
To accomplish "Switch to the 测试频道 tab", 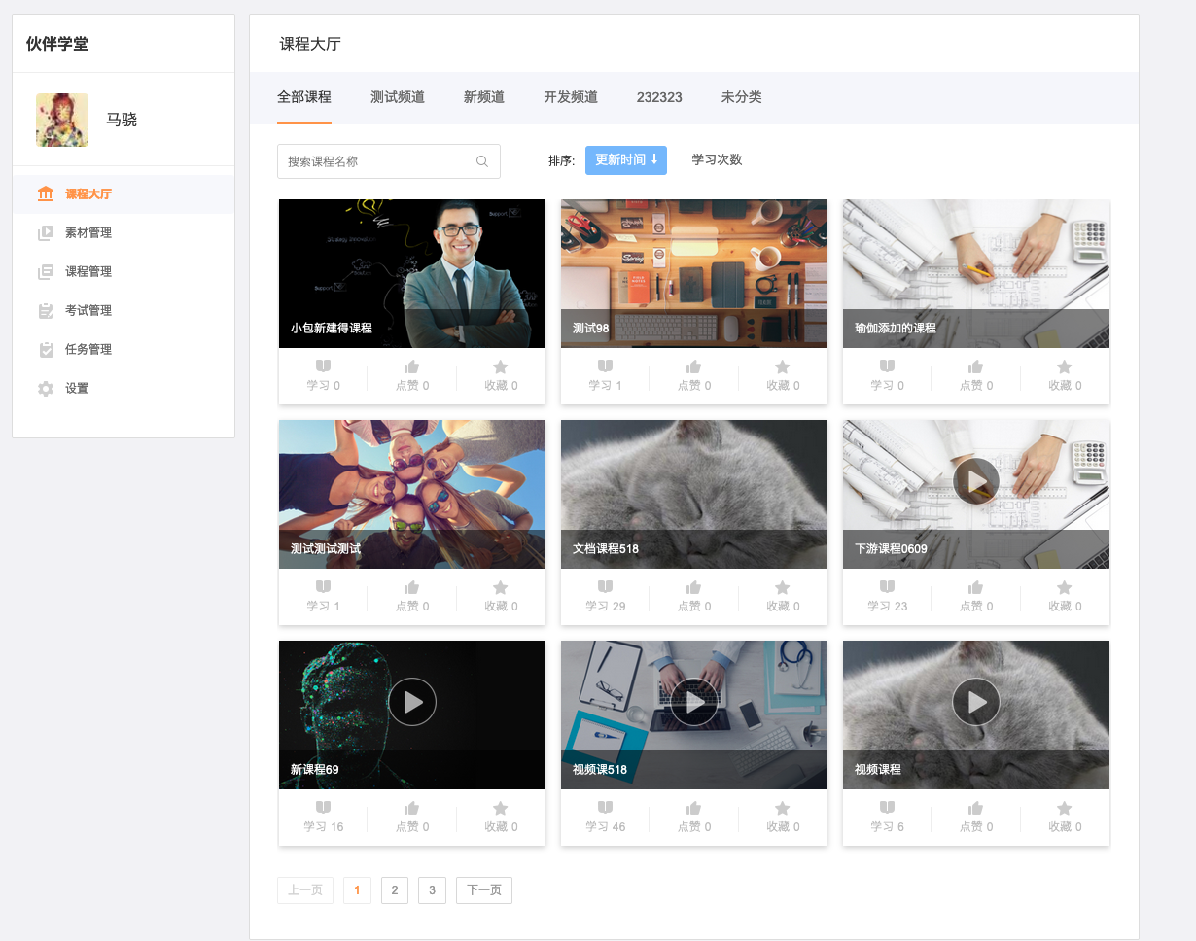I will tap(398, 97).
